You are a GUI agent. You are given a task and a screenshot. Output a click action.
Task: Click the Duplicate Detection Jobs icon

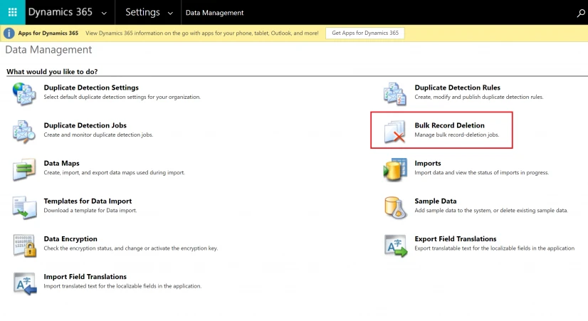[x=24, y=131]
